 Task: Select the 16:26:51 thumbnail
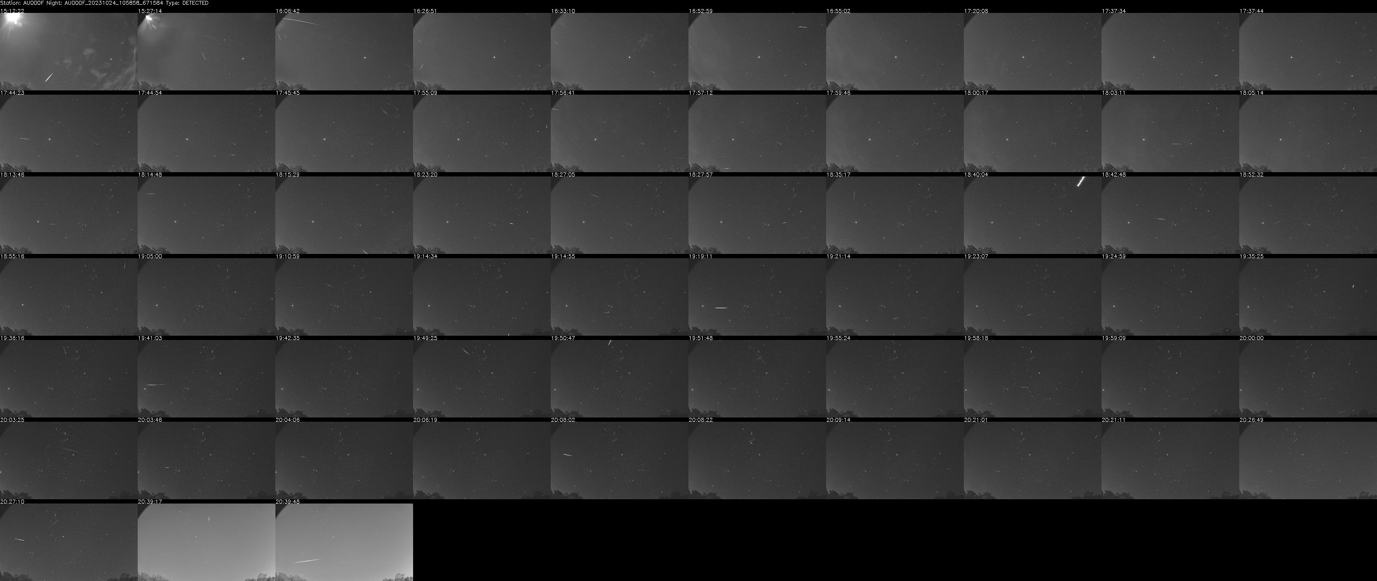482,51
